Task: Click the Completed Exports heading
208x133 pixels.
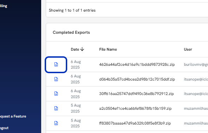Action: (x=71, y=32)
